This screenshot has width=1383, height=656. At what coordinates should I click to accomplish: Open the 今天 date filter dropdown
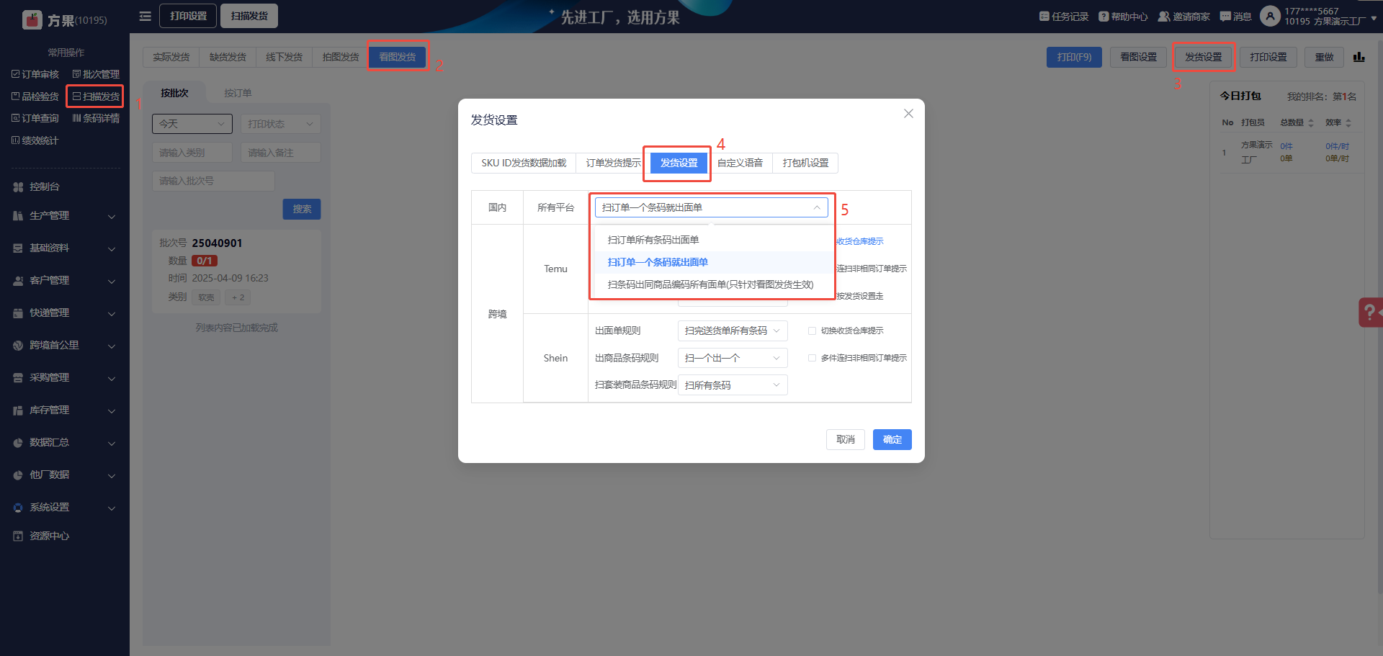[192, 124]
